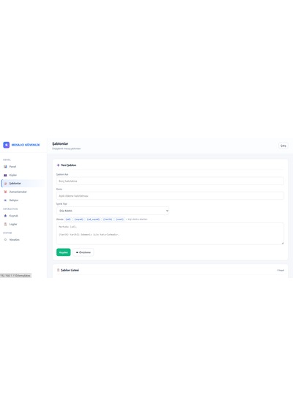Focus the Şablon Adı input field
This screenshot has width=293, height=417.
pyautogui.click(x=170, y=181)
